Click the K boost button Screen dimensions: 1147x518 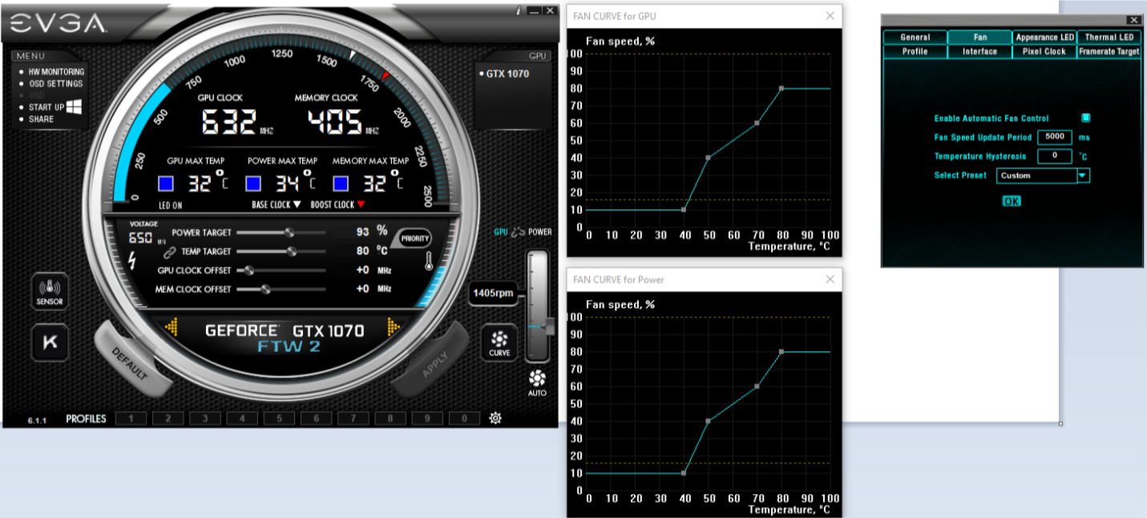(50, 342)
